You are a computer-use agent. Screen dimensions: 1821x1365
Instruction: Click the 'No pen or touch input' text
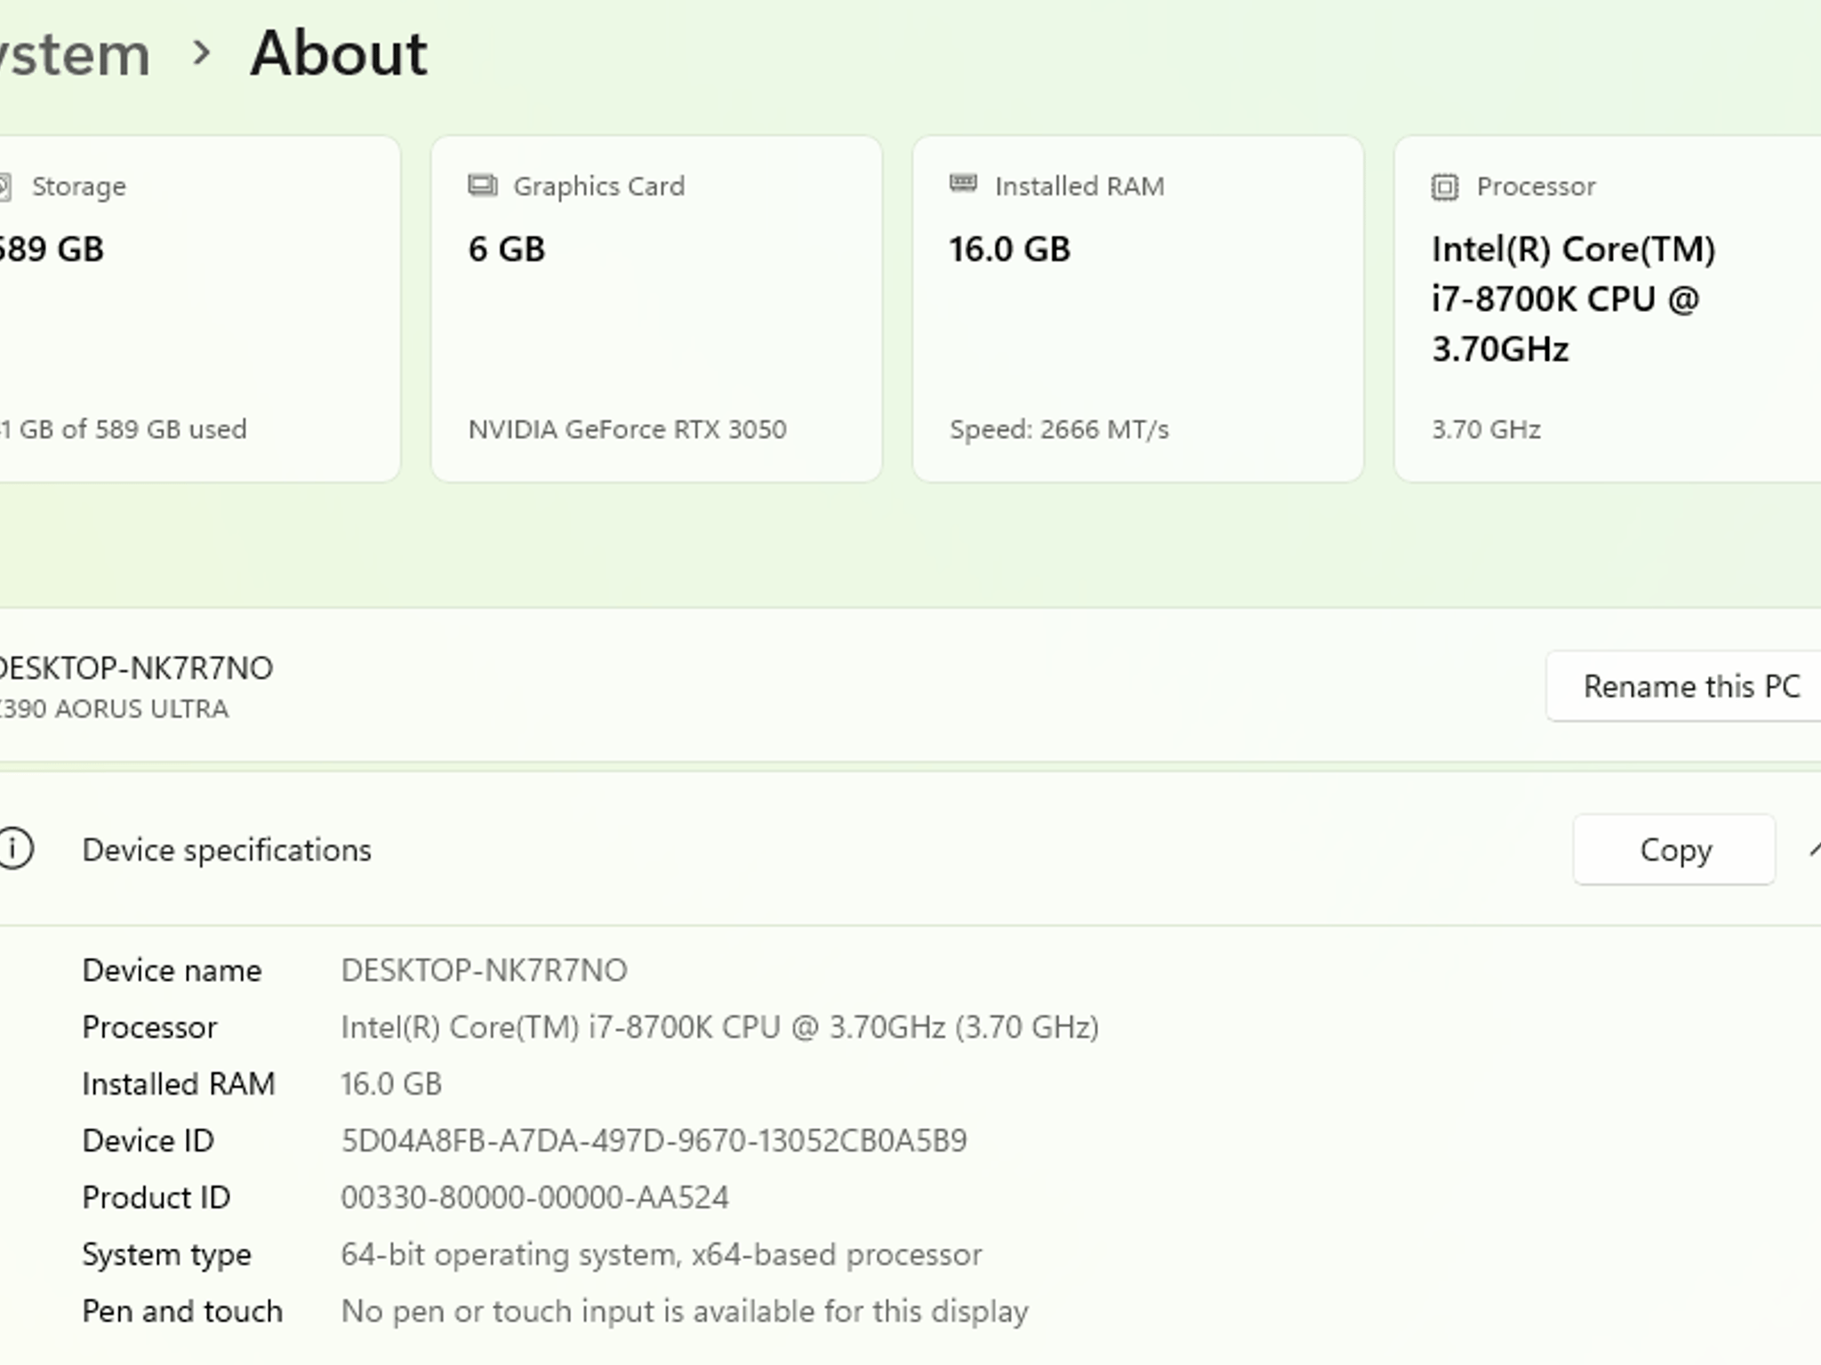685,1312
